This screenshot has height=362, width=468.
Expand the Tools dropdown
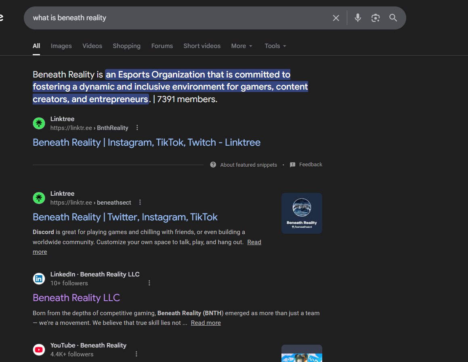click(x=275, y=46)
